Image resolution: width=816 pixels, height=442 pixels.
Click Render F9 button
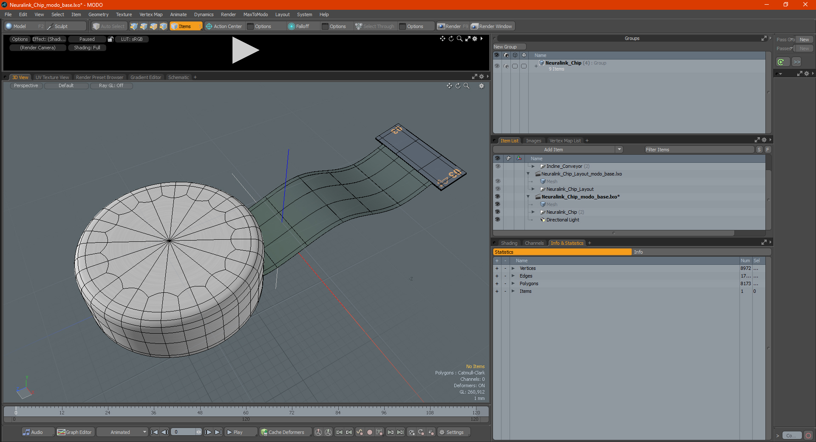pyautogui.click(x=453, y=26)
